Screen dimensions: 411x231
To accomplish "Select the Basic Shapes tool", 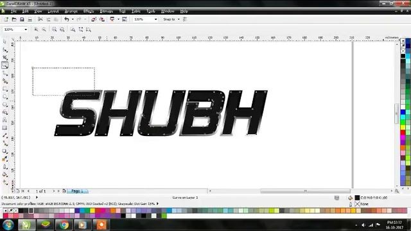I will [x=4, y=112].
